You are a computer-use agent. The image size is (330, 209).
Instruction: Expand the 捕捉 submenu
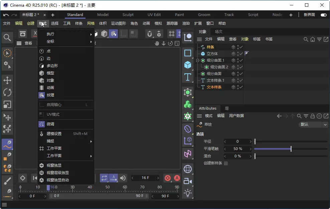pyautogui.click(x=66, y=141)
